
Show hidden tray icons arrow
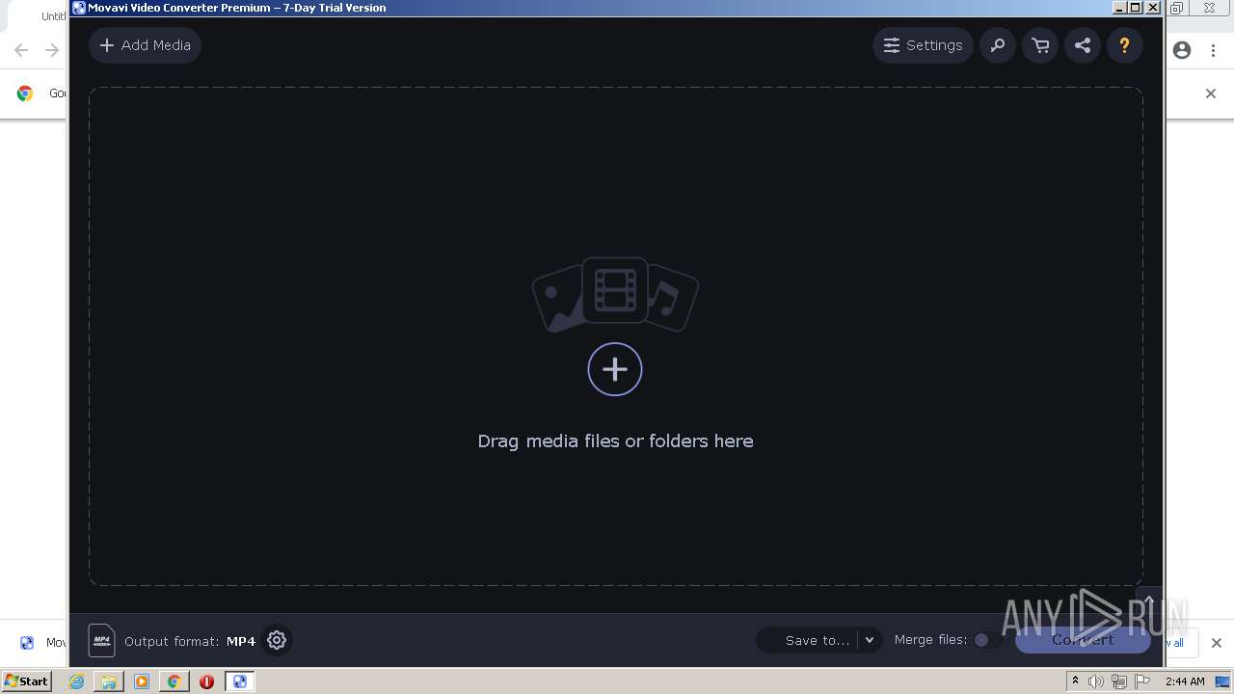(x=1075, y=681)
